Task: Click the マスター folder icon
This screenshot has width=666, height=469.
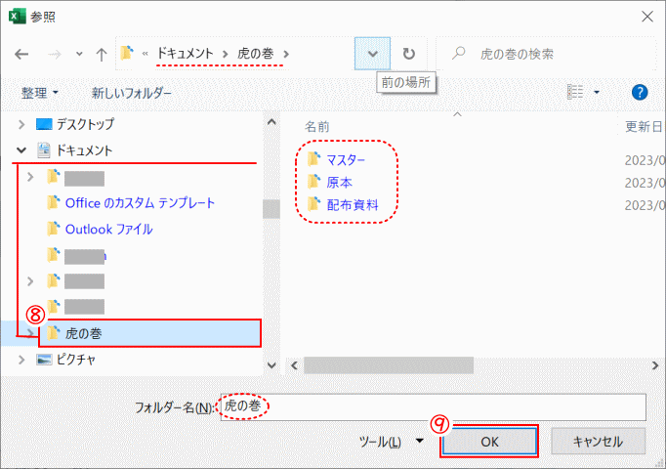Action: point(313,159)
